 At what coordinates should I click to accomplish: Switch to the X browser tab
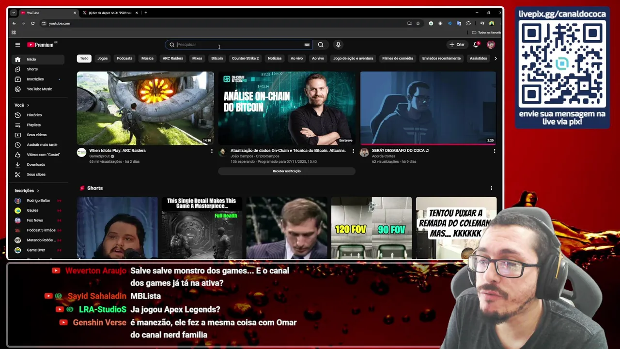109,13
